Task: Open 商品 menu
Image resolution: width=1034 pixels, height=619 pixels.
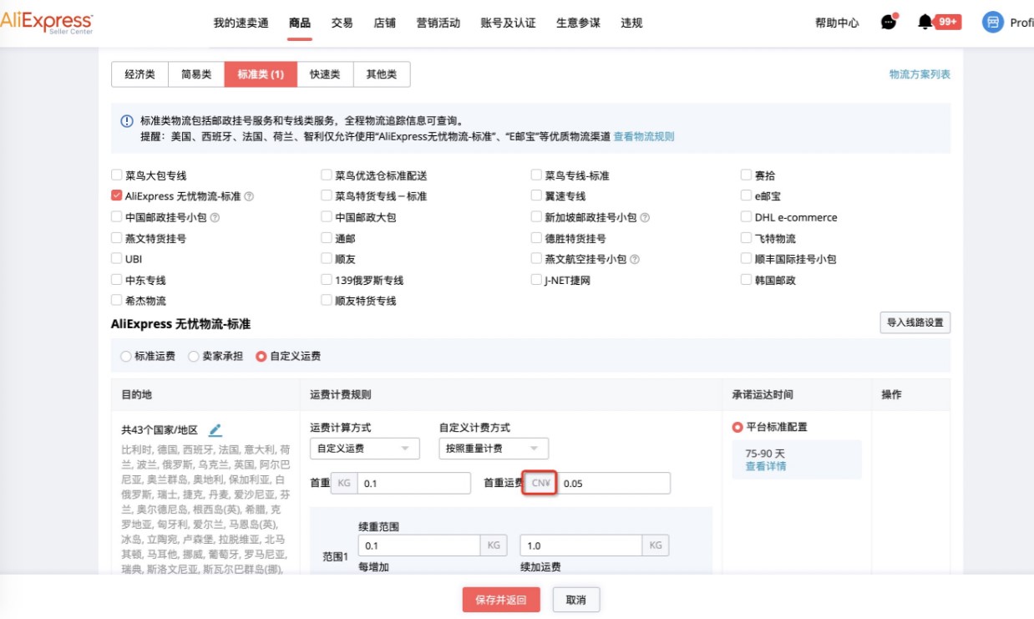Action: (300, 23)
